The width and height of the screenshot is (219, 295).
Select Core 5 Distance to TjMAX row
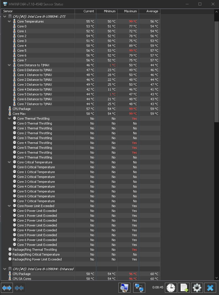[81, 94]
